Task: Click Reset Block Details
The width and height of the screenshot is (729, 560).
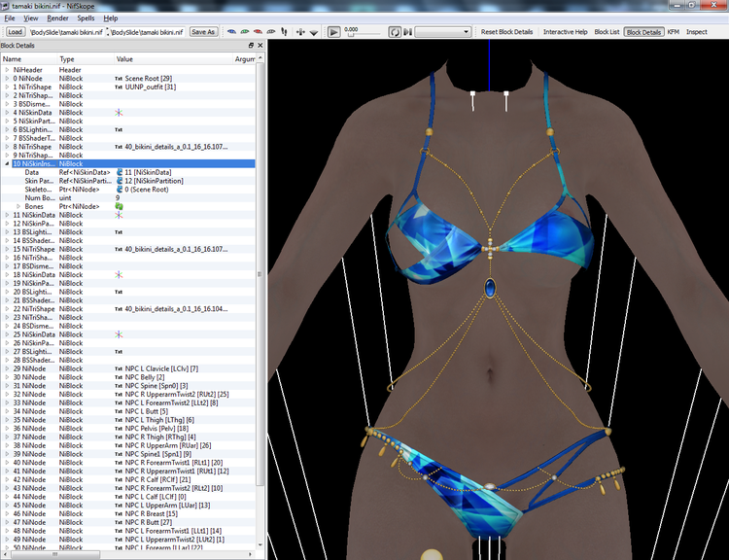Action: click(x=506, y=32)
